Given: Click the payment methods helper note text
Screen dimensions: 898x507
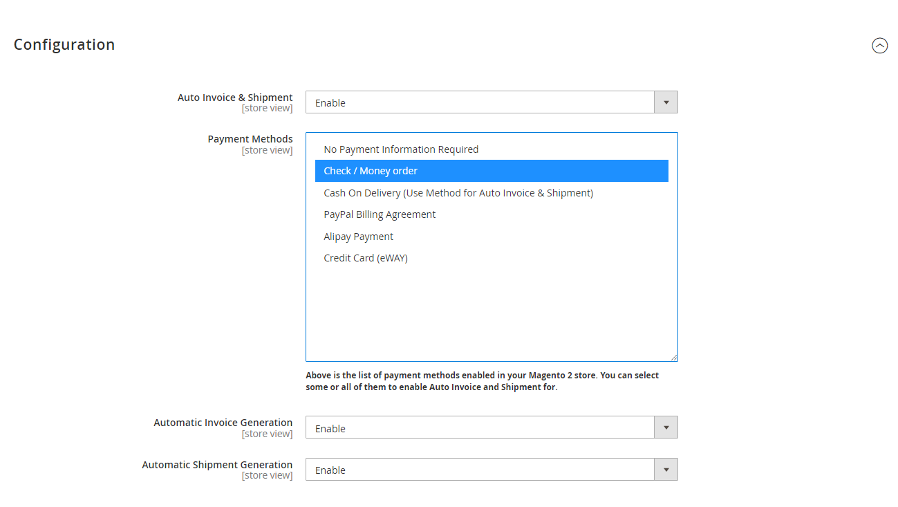Looking at the screenshot, I should (481, 379).
